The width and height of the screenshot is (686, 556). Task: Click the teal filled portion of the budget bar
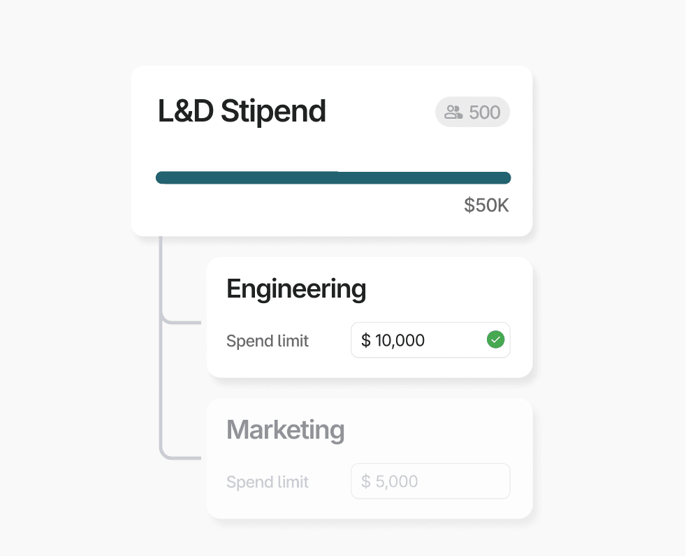click(x=245, y=177)
